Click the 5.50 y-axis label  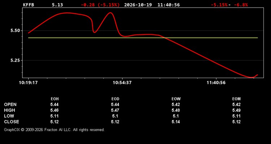pyautogui.click(x=15, y=31)
